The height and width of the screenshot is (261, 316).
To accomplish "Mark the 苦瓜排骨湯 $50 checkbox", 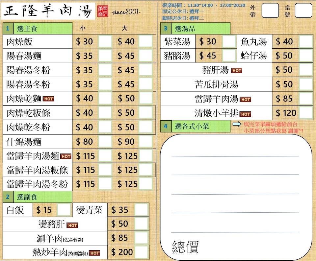I will [x=306, y=84].
